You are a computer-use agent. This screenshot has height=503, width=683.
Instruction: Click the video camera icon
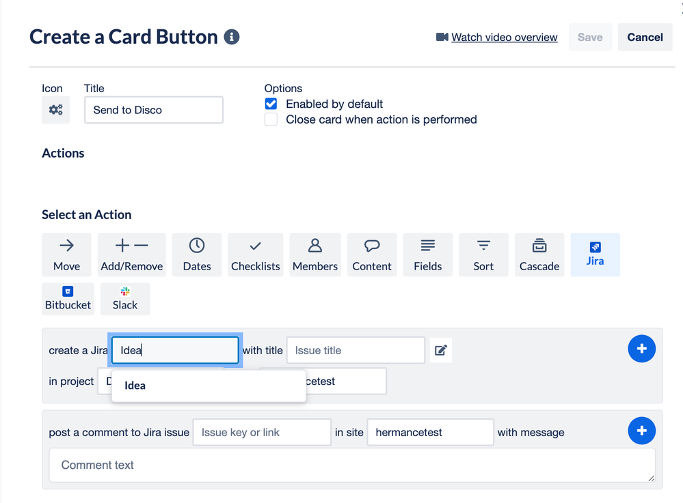tap(442, 37)
